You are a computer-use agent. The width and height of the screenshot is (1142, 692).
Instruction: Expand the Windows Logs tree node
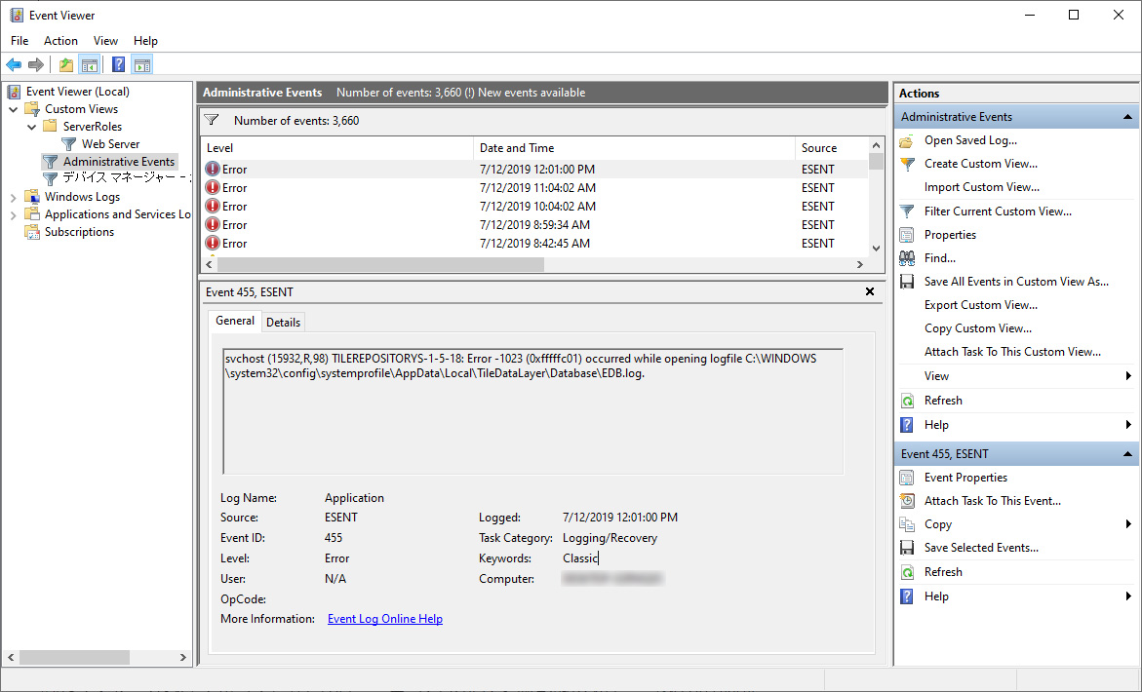click(x=14, y=197)
